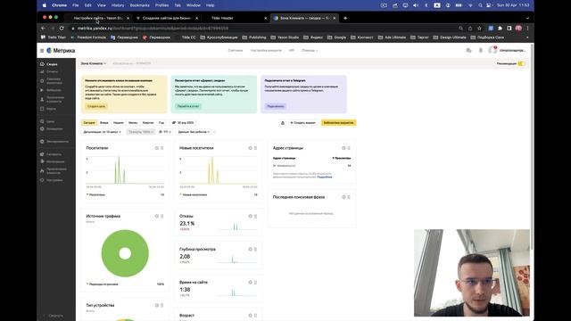
Task: Open Библиотека виджетов
Action: point(339,123)
